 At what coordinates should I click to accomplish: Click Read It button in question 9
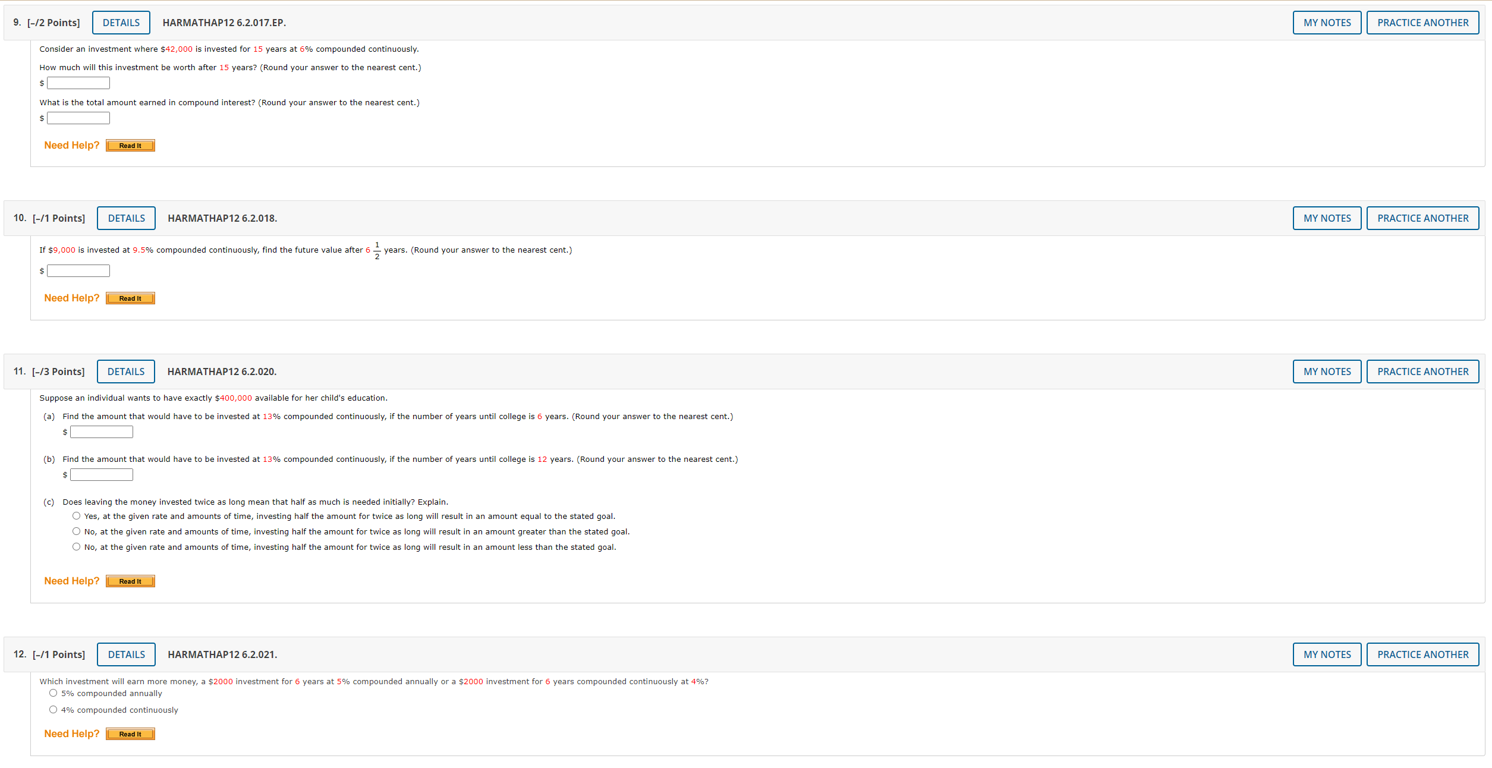click(130, 146)
